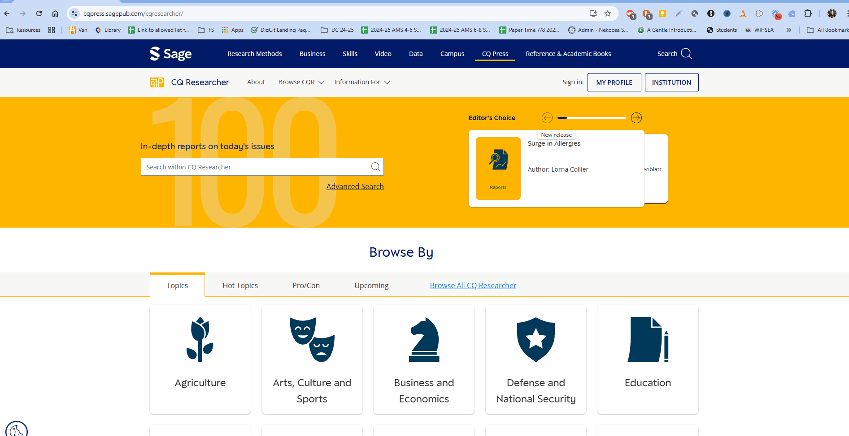
Task: Reload the current page
Action: point(39,13)
